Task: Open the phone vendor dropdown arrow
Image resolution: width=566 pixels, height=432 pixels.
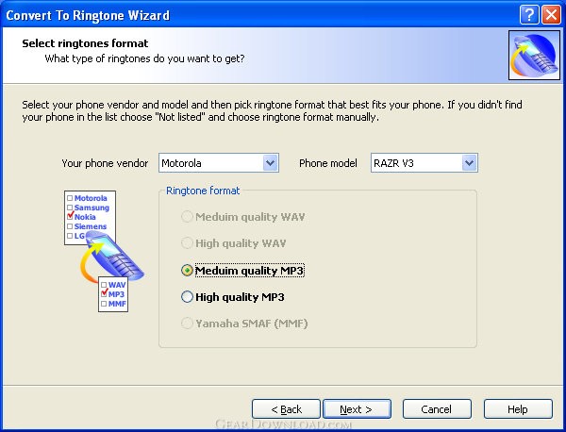Action: click(271, 163)
